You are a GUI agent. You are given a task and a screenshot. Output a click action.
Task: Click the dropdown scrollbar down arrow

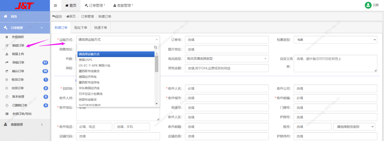tap(157, 104)
